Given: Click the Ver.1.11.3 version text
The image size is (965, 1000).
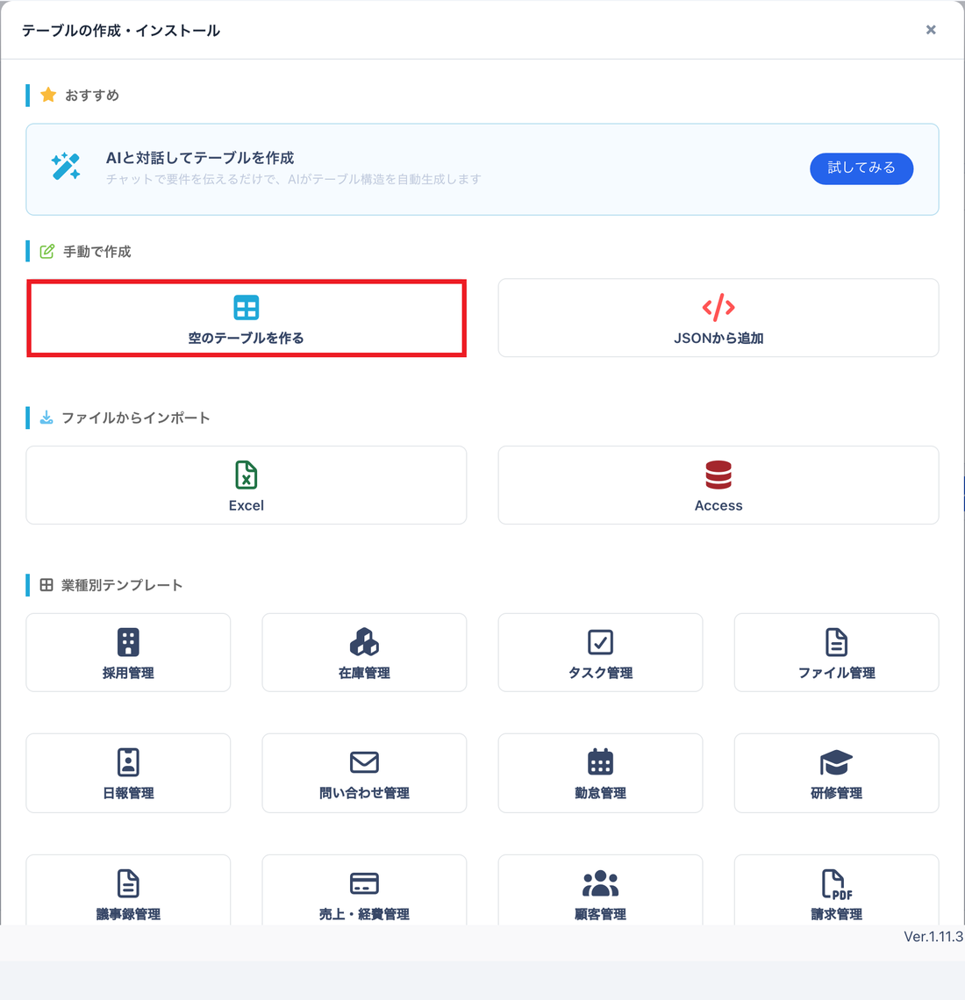Looking at the screenshot, I should coord(933,936).
